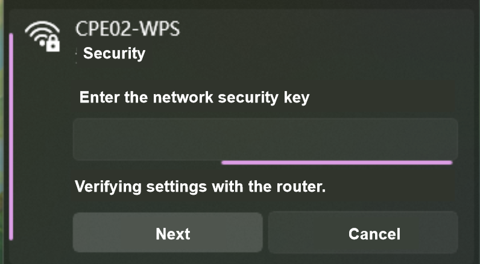Click the top end of purple vertical bar
The width and height of the screenshot is (480, 264).
11,37
